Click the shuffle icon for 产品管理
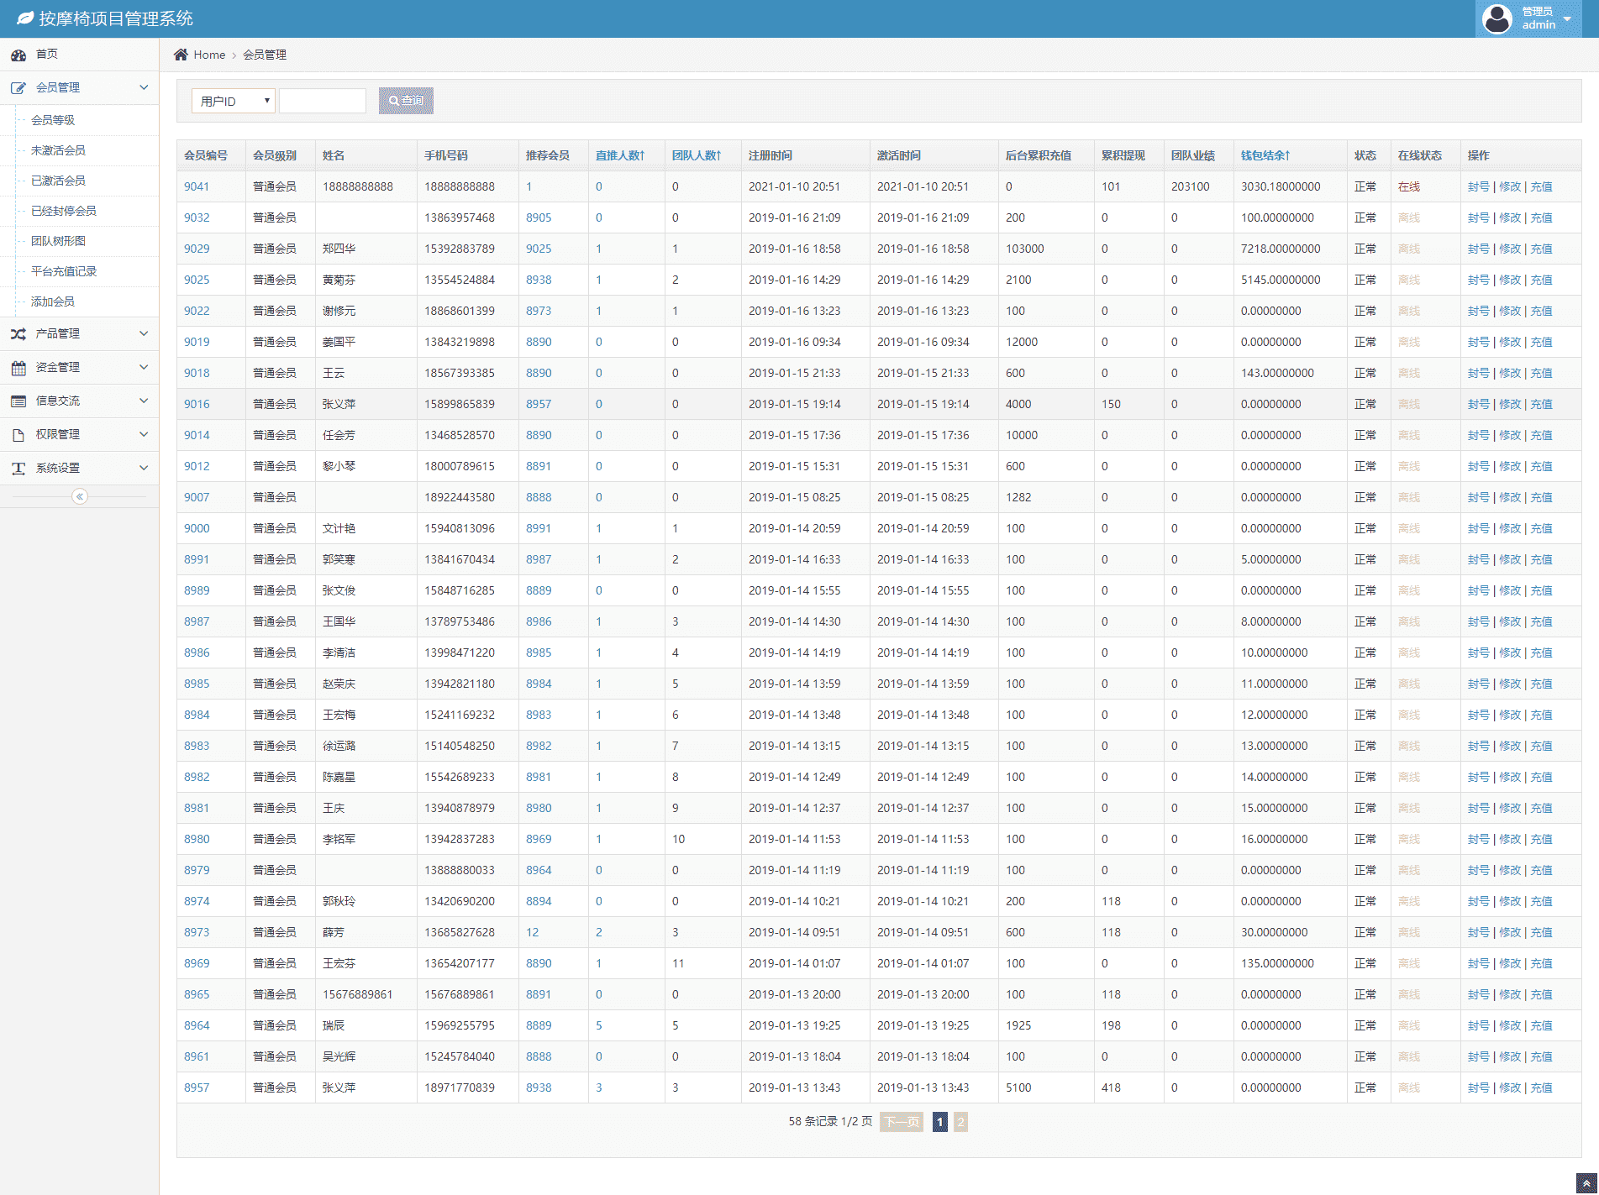1599x1195 pixels. point(18,333)
